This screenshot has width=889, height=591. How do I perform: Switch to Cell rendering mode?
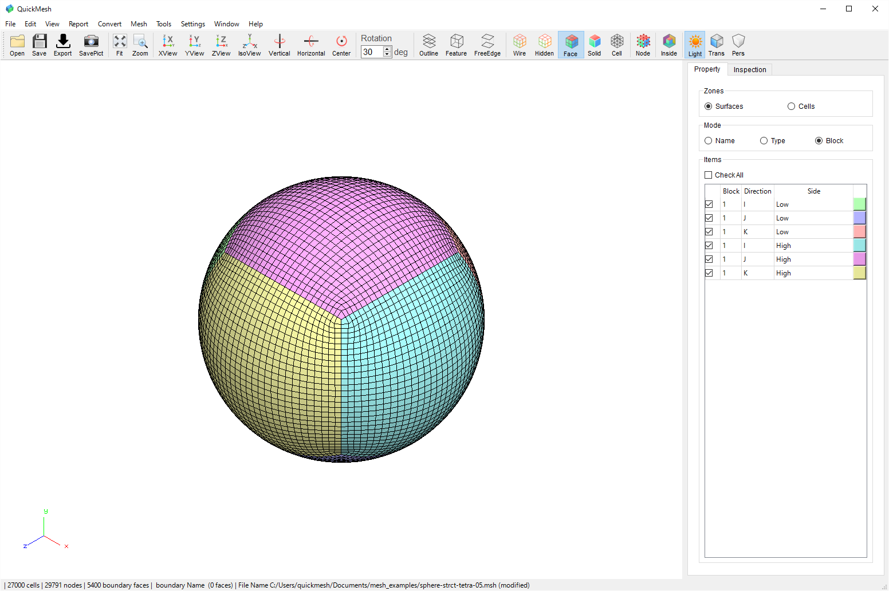(x=617, y=45)
